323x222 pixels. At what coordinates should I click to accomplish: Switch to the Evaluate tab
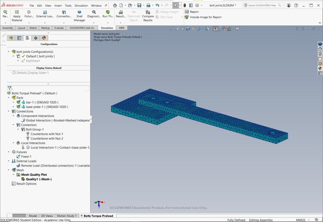click(x=59, y=28)
